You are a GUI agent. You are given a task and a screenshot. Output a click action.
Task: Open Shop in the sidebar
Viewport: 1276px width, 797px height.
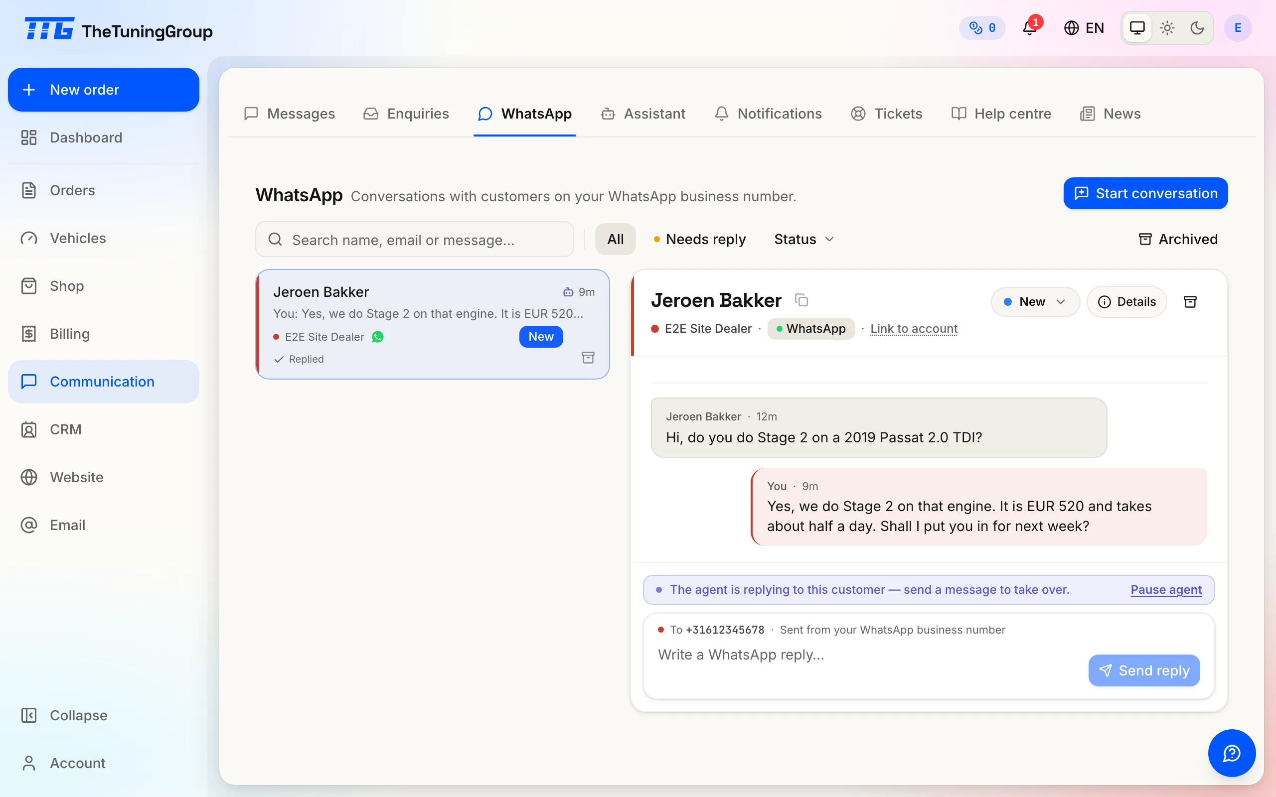tap(103, 286)
